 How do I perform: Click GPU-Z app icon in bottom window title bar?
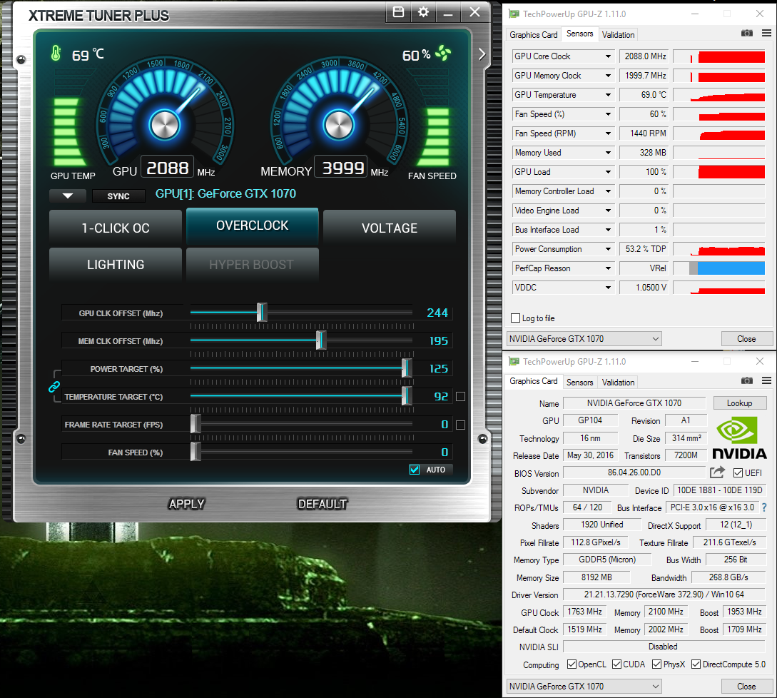coord(514,361)
